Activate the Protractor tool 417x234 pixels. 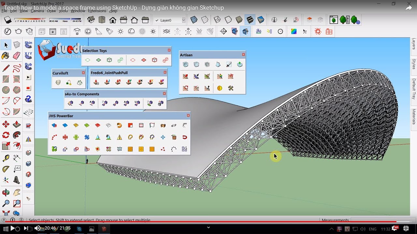pos(6,169)
